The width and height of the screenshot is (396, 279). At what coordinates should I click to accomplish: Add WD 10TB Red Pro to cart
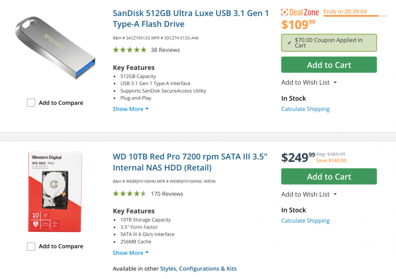pos(329,177)
